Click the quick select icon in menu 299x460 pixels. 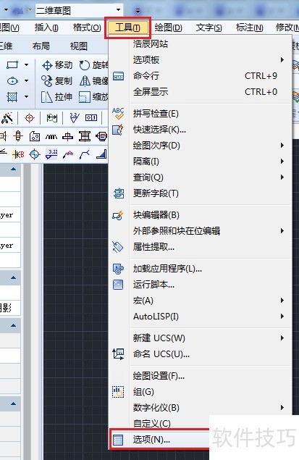[x=118, y=130]
